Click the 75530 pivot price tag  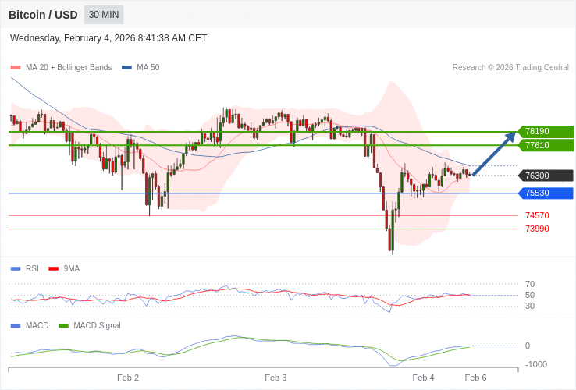coord(546,193)
